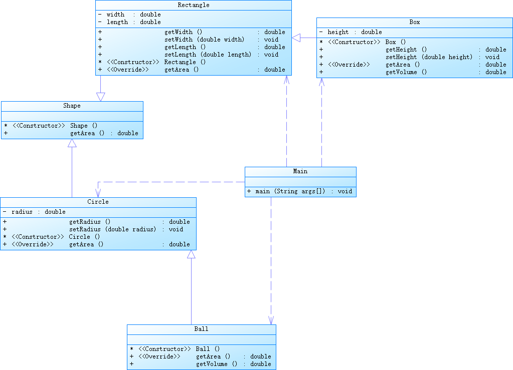Select the getLength () method in Rectangle
The height and width of the screenshot is (370, 513).
point(192,47)
